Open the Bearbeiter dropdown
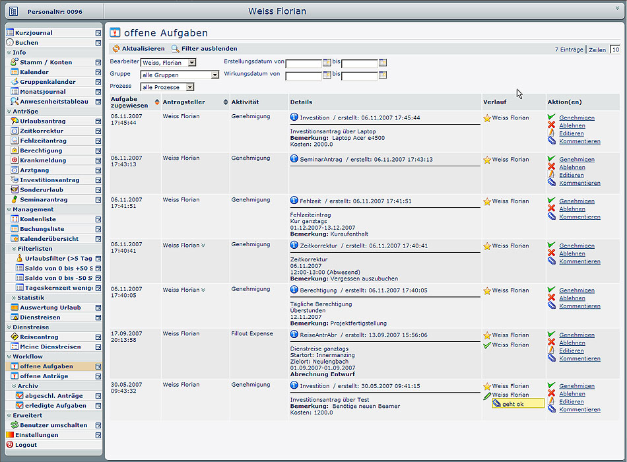The height and width of the screenshot is (462, 627). (192, 63)
